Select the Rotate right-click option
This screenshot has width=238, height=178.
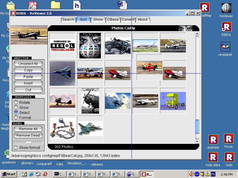click(16, 102)
